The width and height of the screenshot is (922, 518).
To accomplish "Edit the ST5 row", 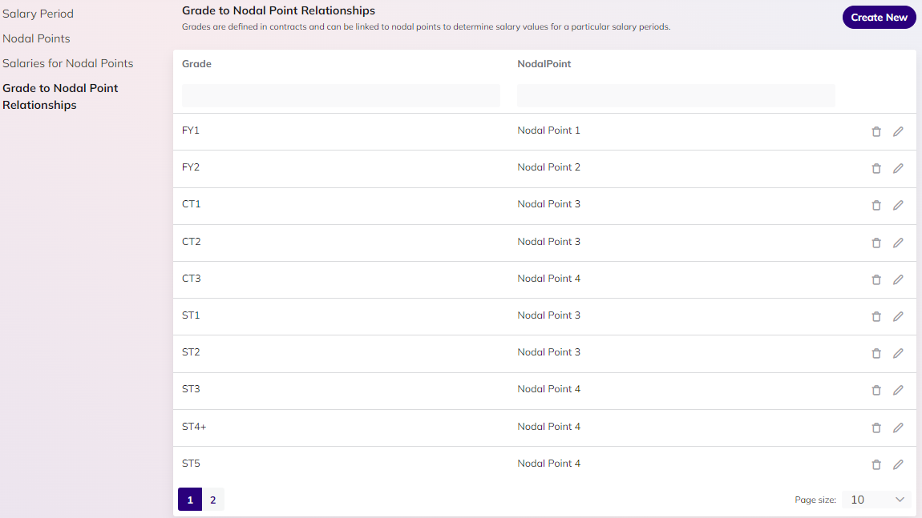I will pos(898,465).
